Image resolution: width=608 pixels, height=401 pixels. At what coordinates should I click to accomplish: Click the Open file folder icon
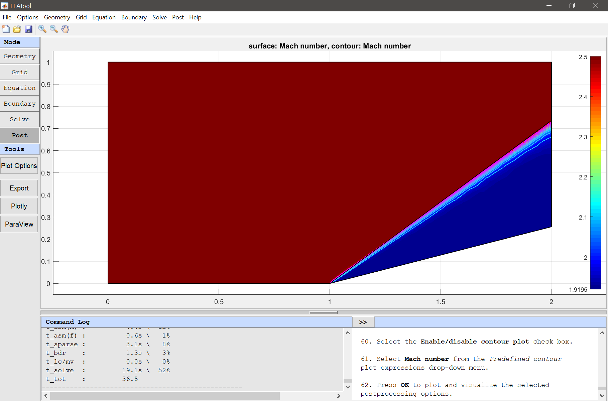tap(17, 29)
